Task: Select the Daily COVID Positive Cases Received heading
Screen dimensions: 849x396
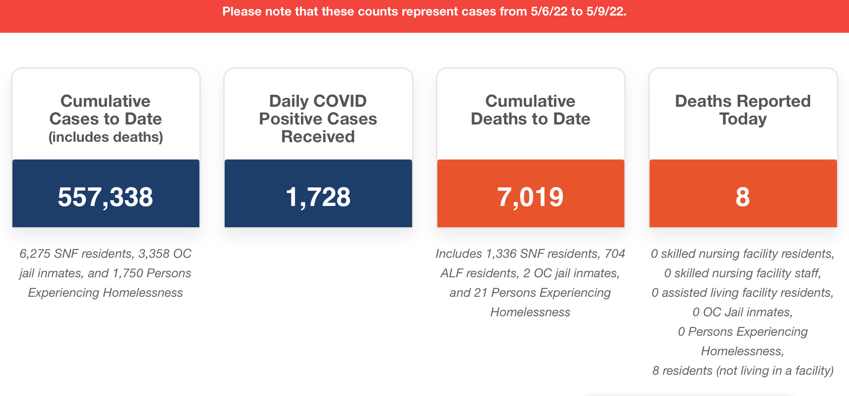Action: pyautogui.click(x=318, y=119)
